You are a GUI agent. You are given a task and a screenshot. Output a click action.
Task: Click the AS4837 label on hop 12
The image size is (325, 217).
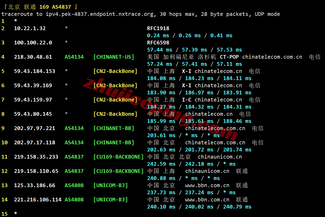tap(74, 171)
